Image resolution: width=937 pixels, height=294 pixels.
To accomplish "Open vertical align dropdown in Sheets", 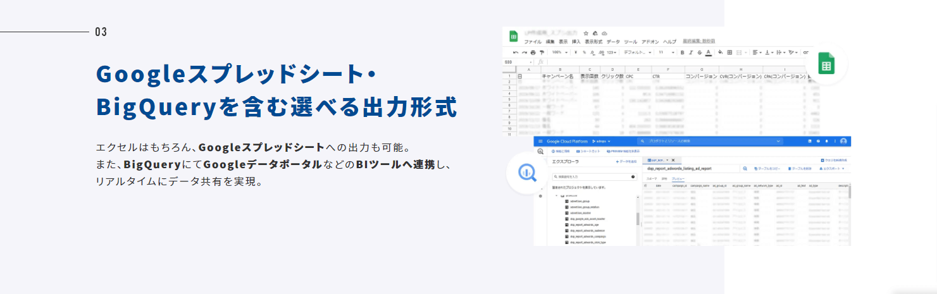I will tap(769, 52).
